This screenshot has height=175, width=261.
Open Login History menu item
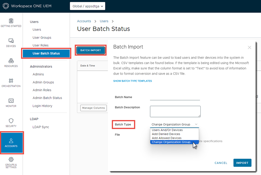tap(42, 106)
